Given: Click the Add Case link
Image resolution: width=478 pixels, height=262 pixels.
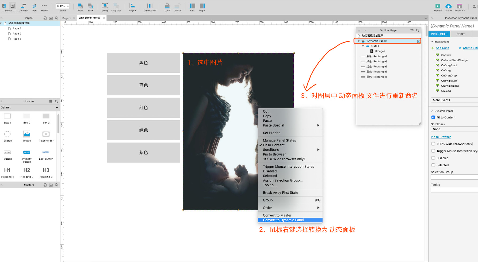Looking at the screenshot, I should coord(442,48).
